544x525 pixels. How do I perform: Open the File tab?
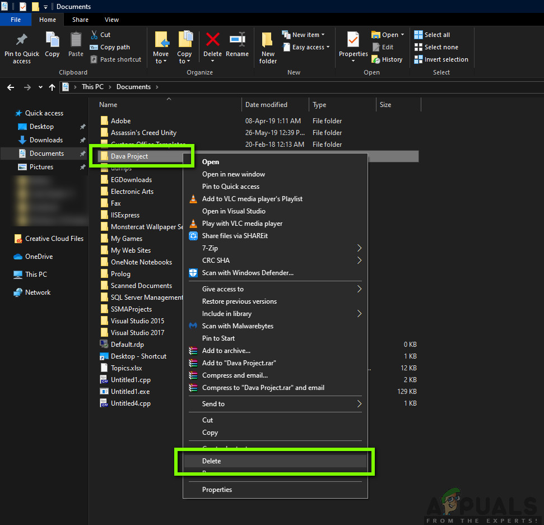click(x=16, y=20)
